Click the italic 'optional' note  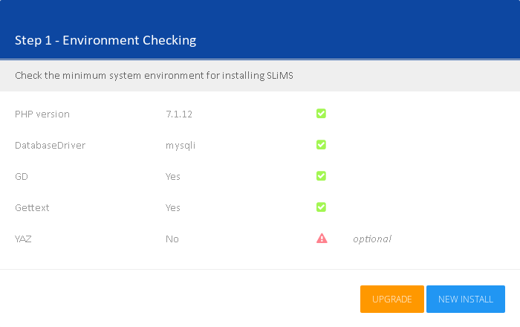[371, 239]
